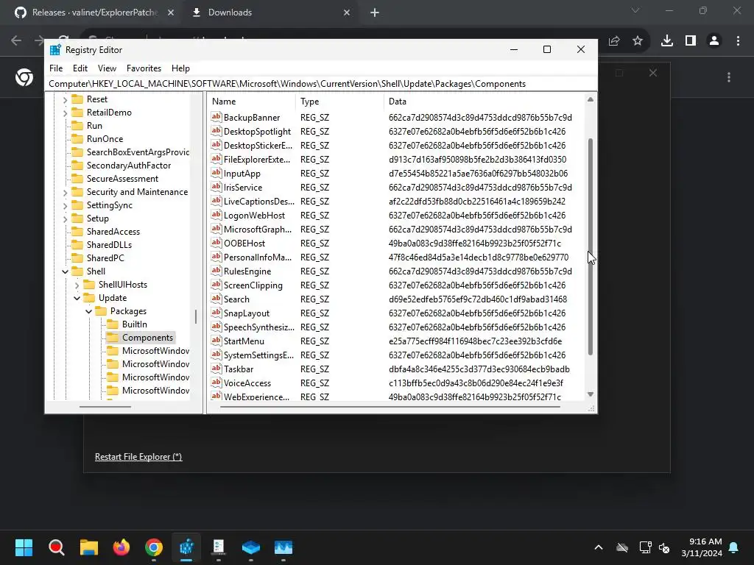
Task: Click the InputApp string value icon
Action: click(x=216, y=173)
